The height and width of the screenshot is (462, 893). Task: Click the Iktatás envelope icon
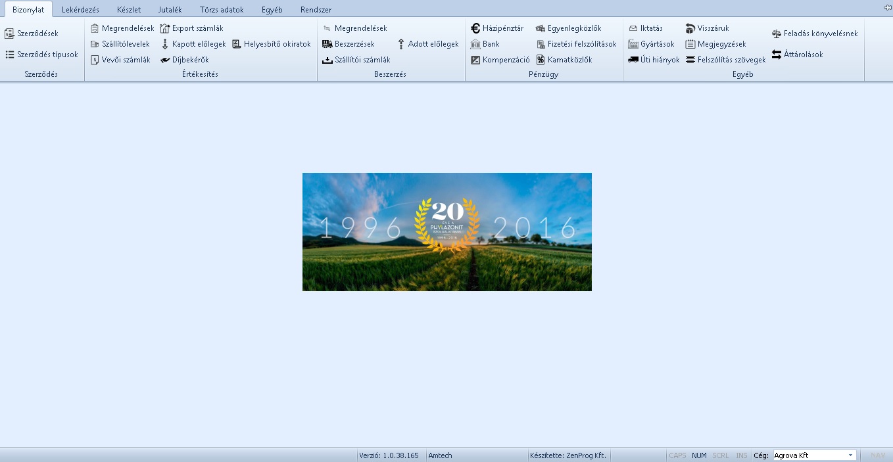[x=633, y=28]
